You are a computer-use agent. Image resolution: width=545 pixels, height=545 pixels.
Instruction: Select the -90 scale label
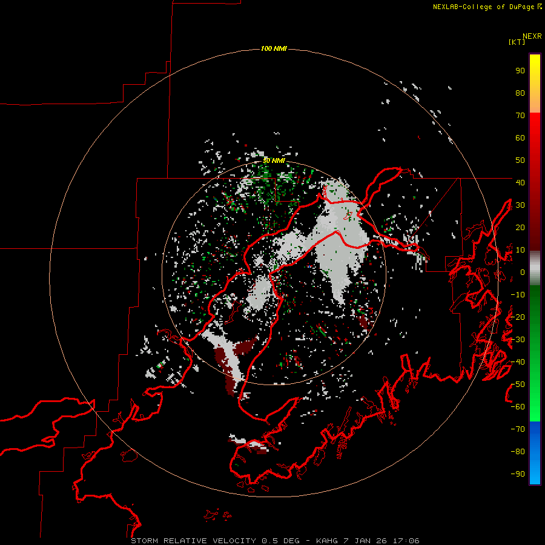tap(518, 474)
